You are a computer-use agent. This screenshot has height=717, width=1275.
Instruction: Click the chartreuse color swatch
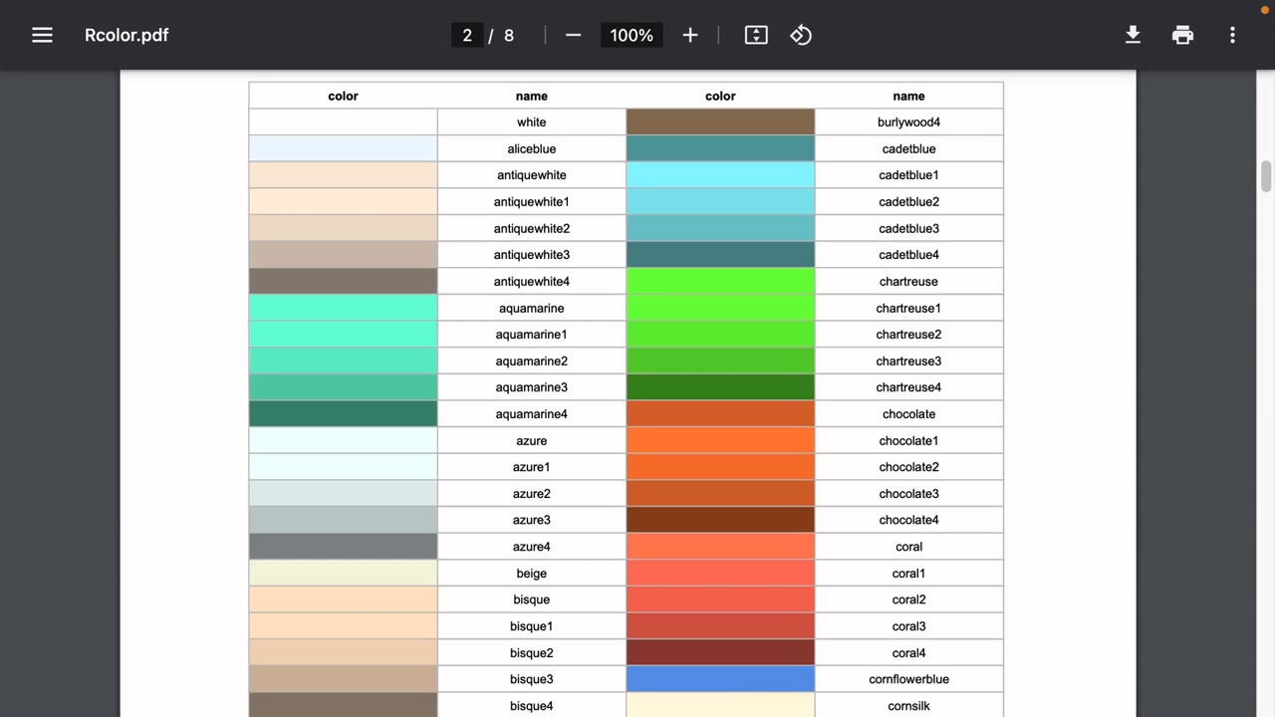click(720, 282)
